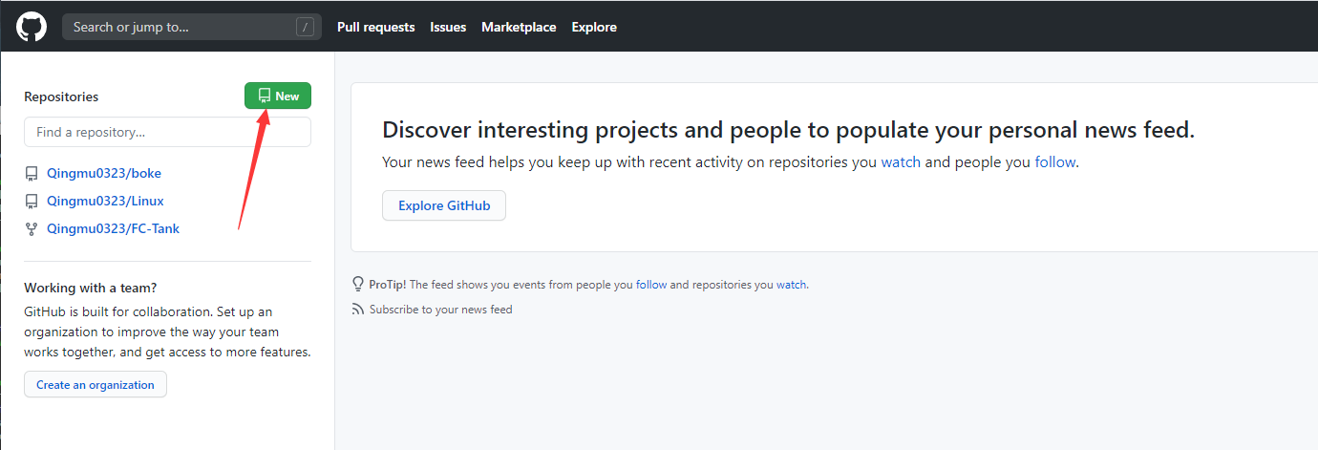The height and width of the screenshot is (450, 1318).
Task: Click the 'Working with a team?' heading
Action: point(91,288)
